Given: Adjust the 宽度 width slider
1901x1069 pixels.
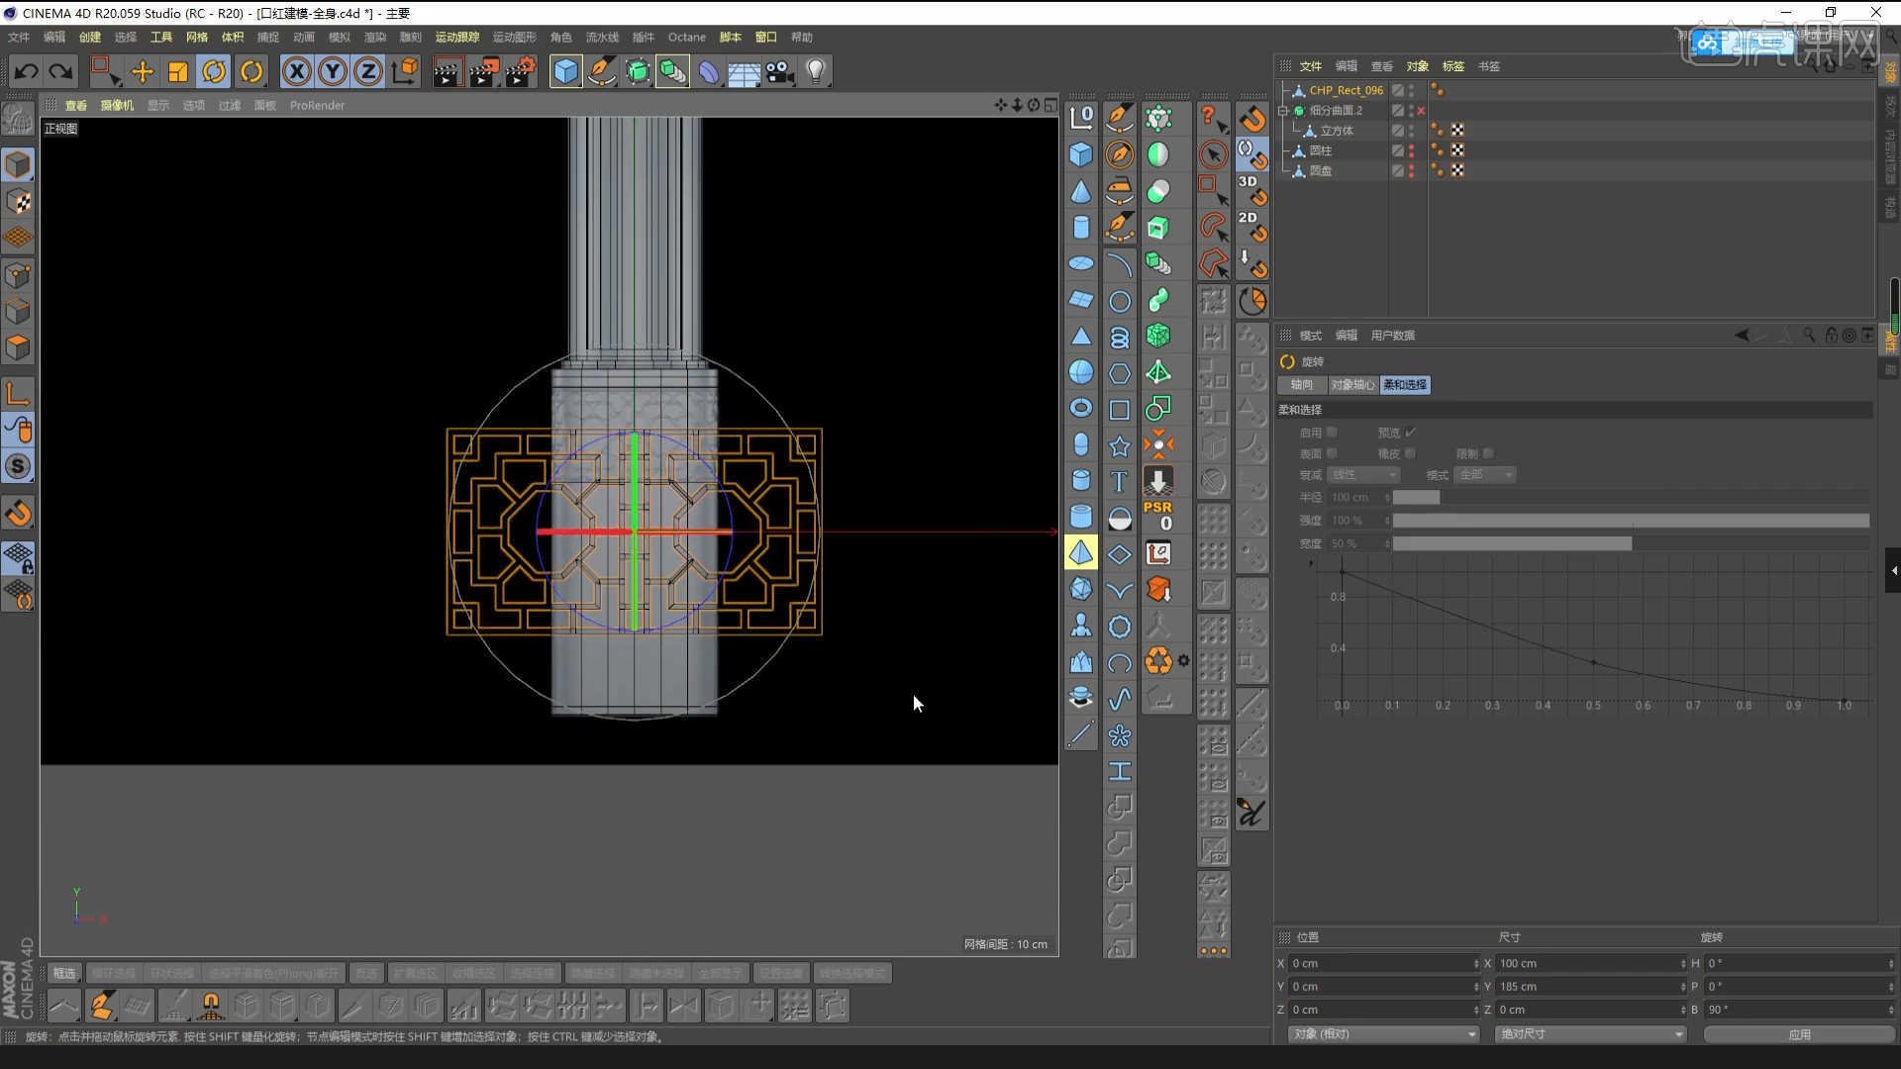Looking at the screenshot, I should (1631, 544).
